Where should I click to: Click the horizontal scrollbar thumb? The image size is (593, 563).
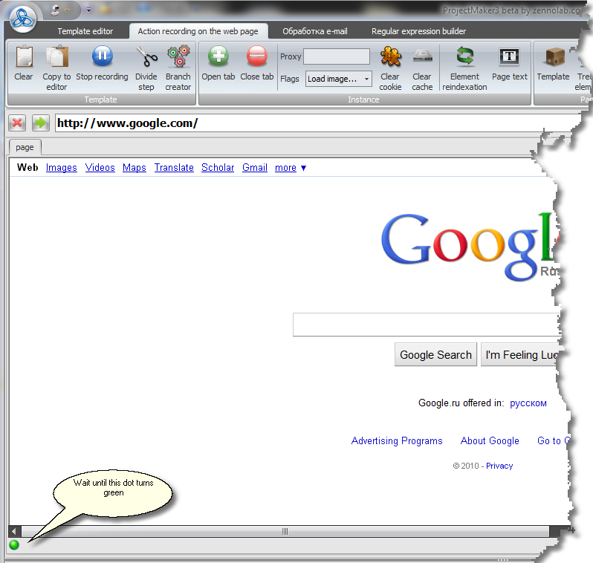coord(285,532)
